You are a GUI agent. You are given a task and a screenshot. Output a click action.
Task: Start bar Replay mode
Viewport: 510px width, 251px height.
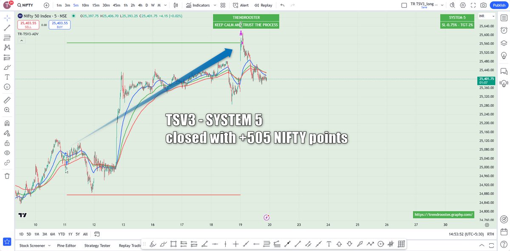(263, 5)
